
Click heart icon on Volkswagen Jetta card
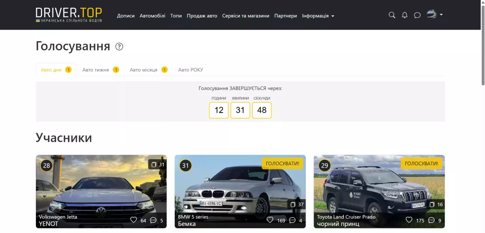click(134, 220)
